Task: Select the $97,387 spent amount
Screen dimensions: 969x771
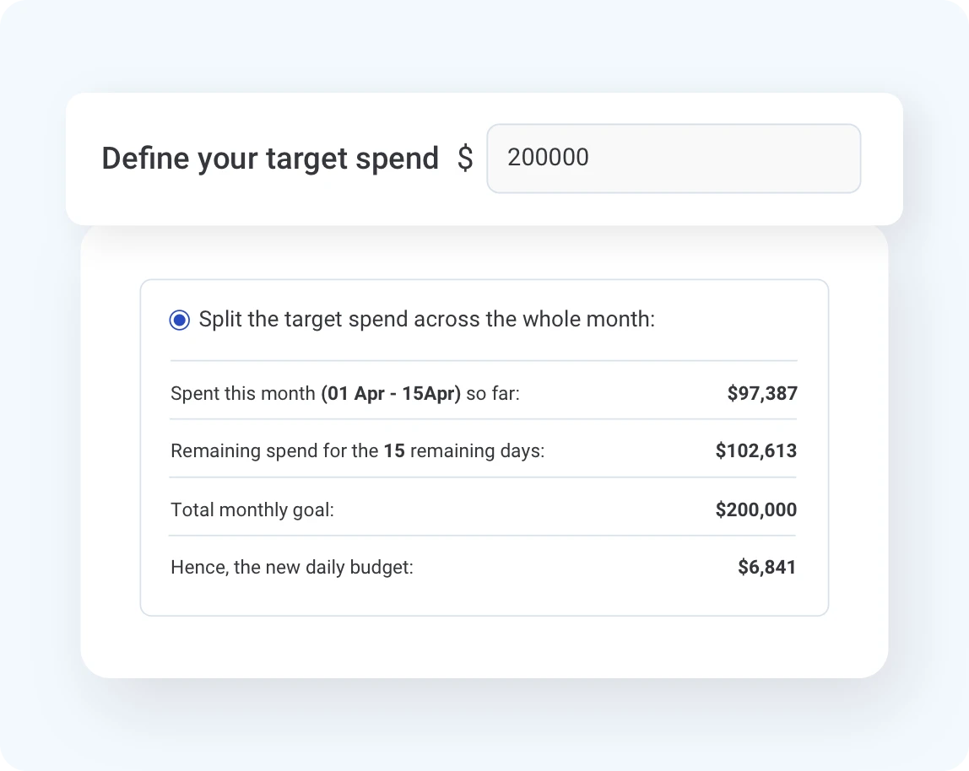Action: click(x=762, y=393)
